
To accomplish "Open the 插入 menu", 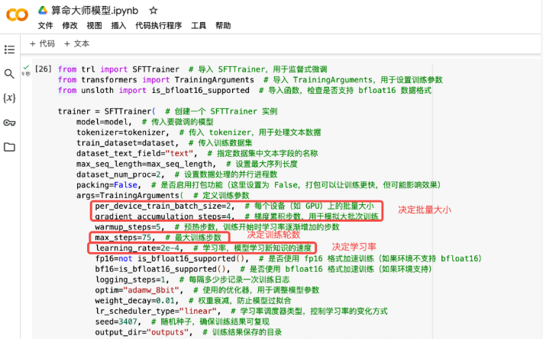I will pyautogui.click(x=119, y=26).
